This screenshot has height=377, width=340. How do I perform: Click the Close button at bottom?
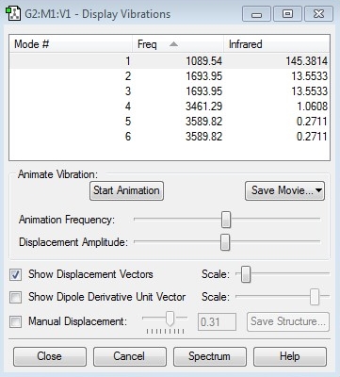[x=50, y=356]
